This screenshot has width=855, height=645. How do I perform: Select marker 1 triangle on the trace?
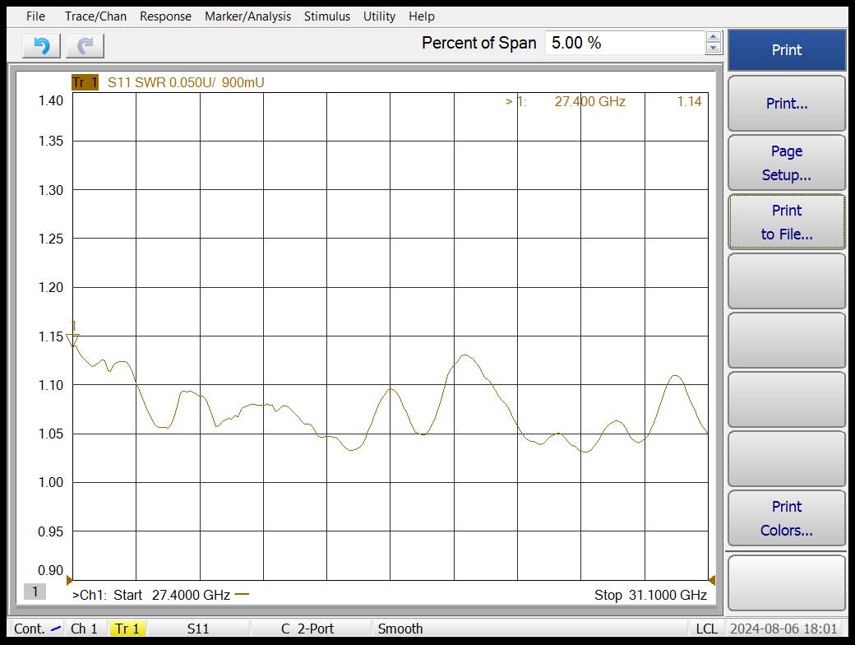[x=72, y=339]
